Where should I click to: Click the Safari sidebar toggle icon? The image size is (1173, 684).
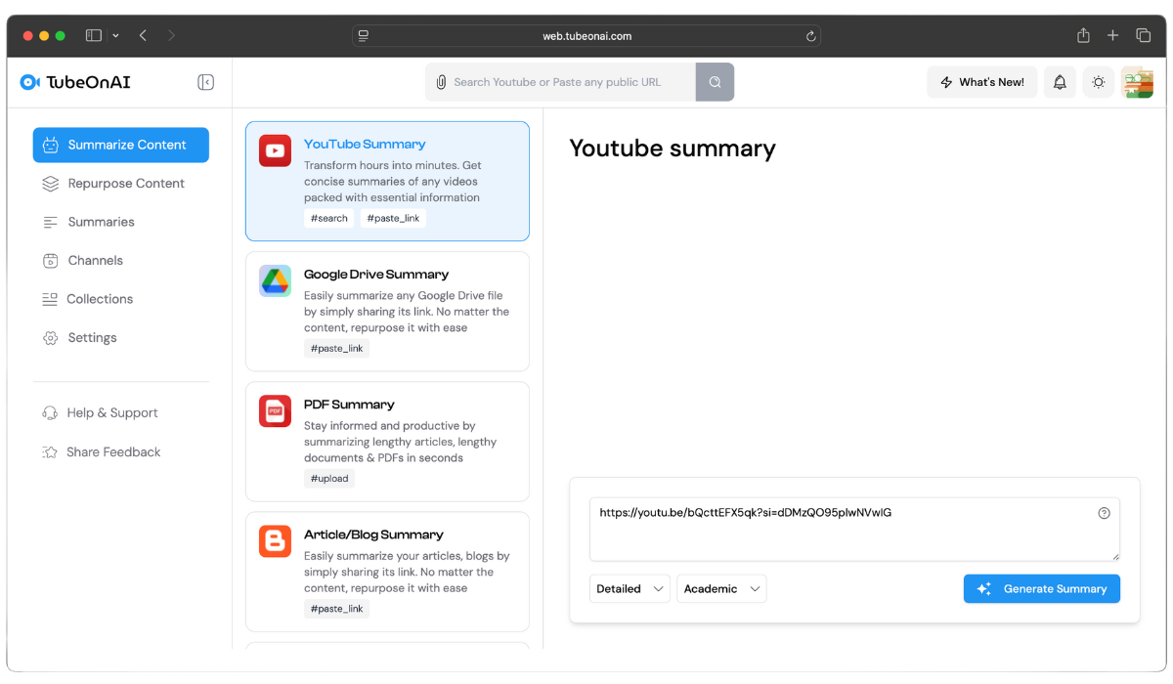[94, 35]
